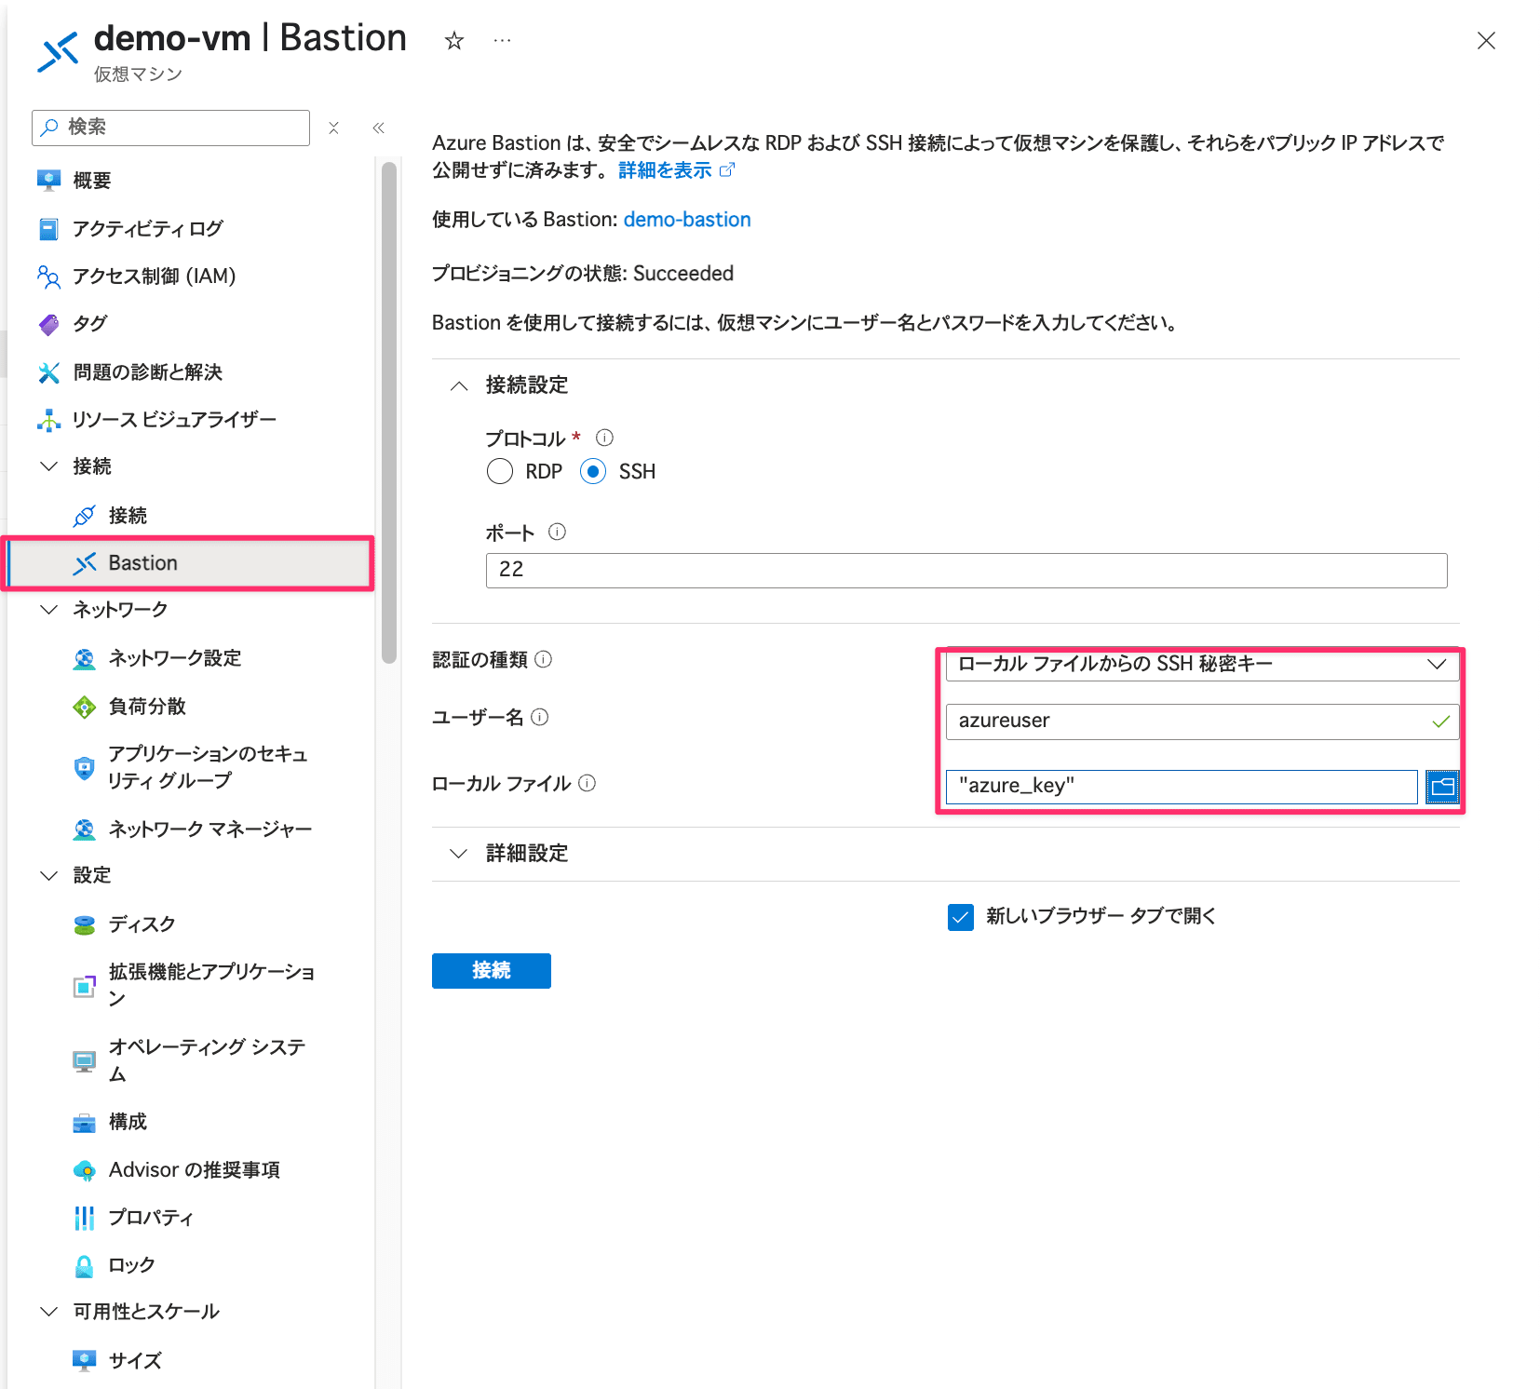Click the サイズ icon

coord(85,1361)
